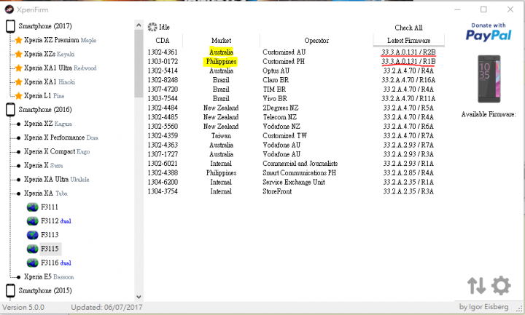Image resolution: width=525 pixels, height=315 pixels.
Task: Select Xperia X Performance Dora
Action: (61, 137)
